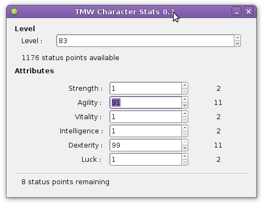Image resolution: width=264 pixels, height=205 pixels.
Task: Click the cost value 2 beside Strength
Action: coord(219,89)
